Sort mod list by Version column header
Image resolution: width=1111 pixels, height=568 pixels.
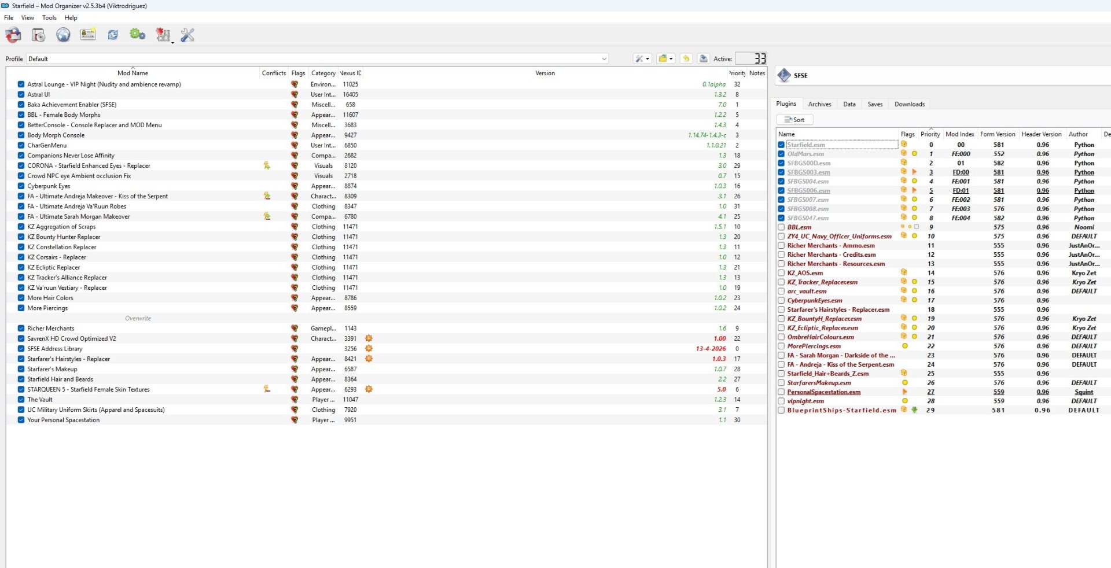(x=545, y=73)
